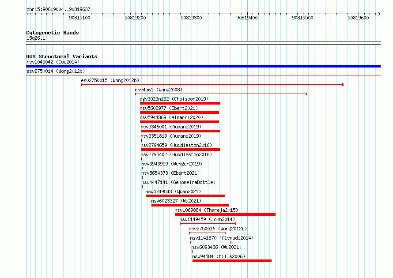Viewport: 393px width, 278px height.
Task: Click the red bar under nsv1069884
Action: pyautogui.click(x=225, y=214)
